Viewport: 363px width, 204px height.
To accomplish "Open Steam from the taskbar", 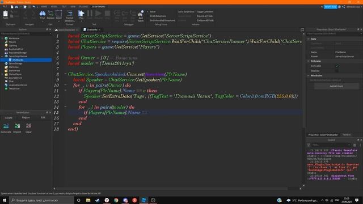I will coord(97,200).
